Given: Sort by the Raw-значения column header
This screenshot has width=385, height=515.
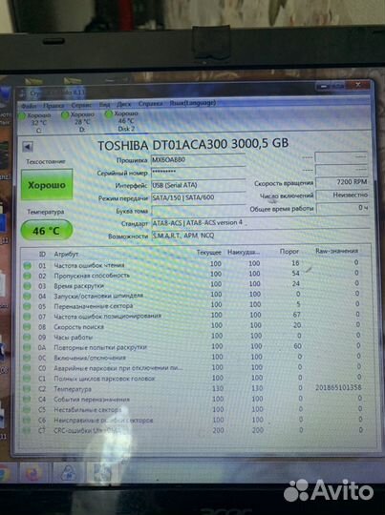Looking at the screenshot, I should click(336, 251).
